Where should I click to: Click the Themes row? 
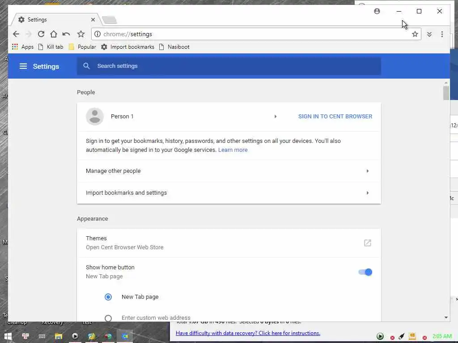click(x=229, y=243)
